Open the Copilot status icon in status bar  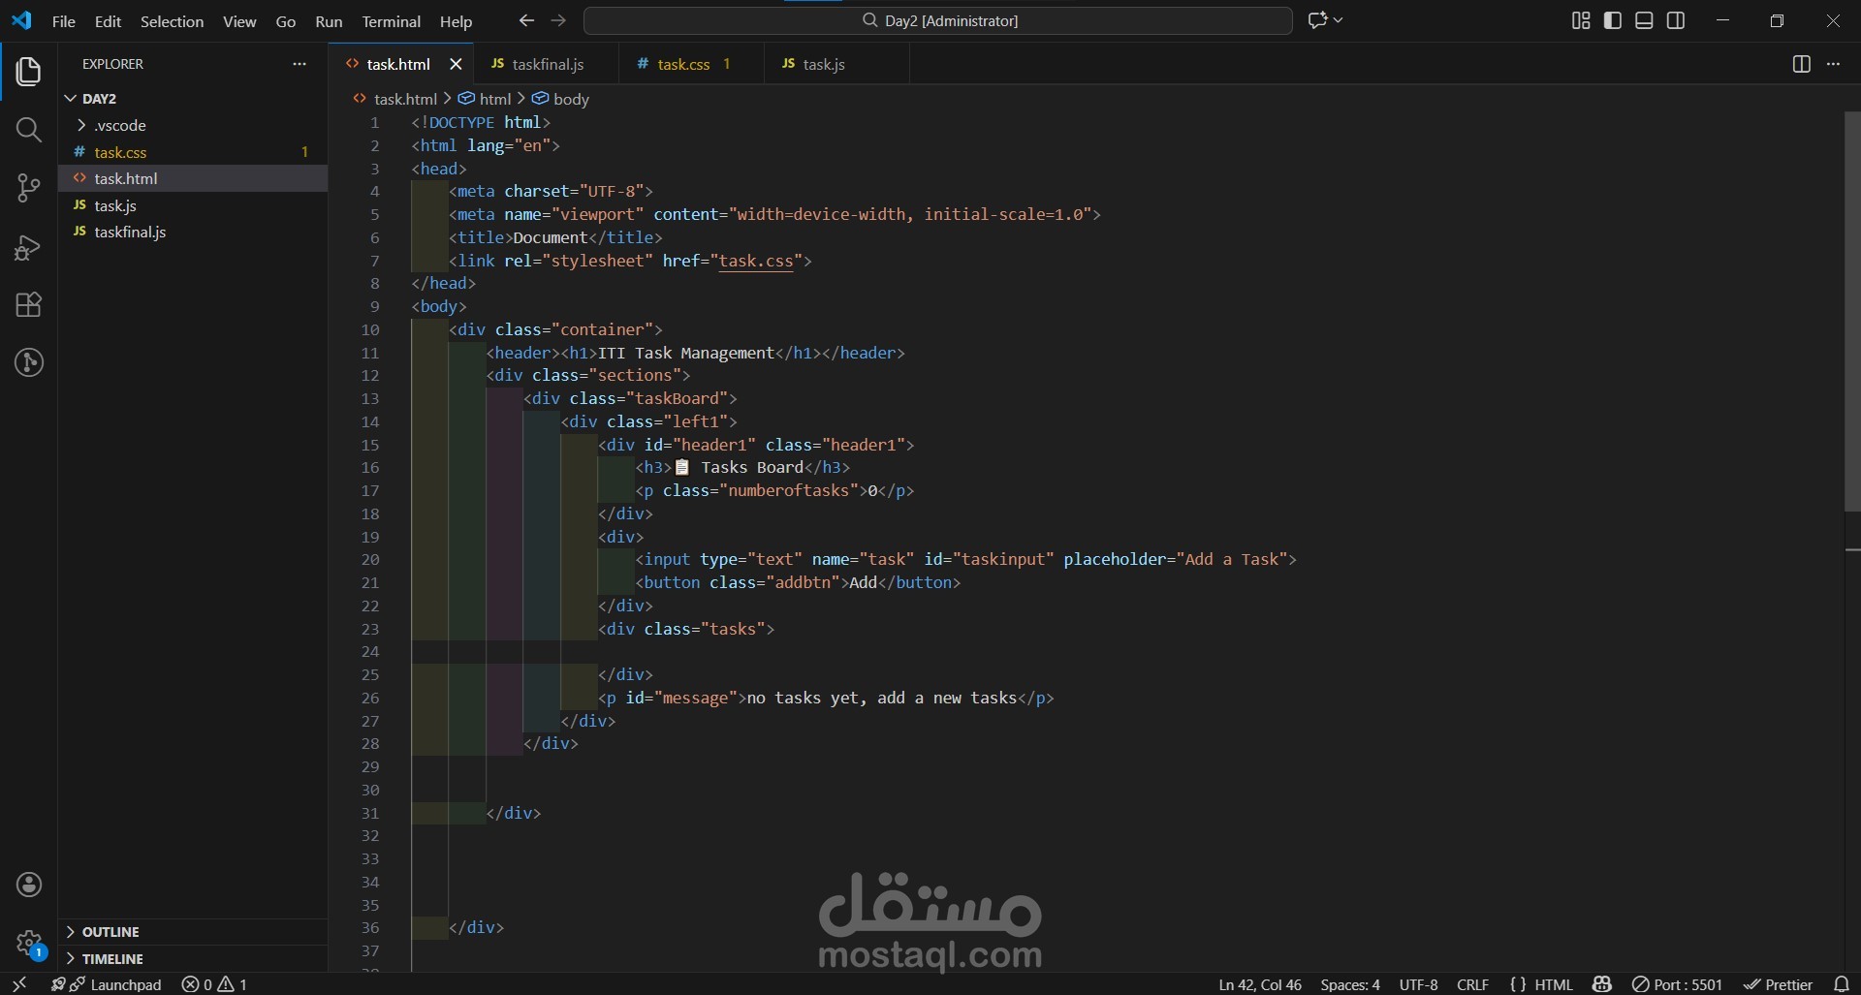[x=1602, y=984]
